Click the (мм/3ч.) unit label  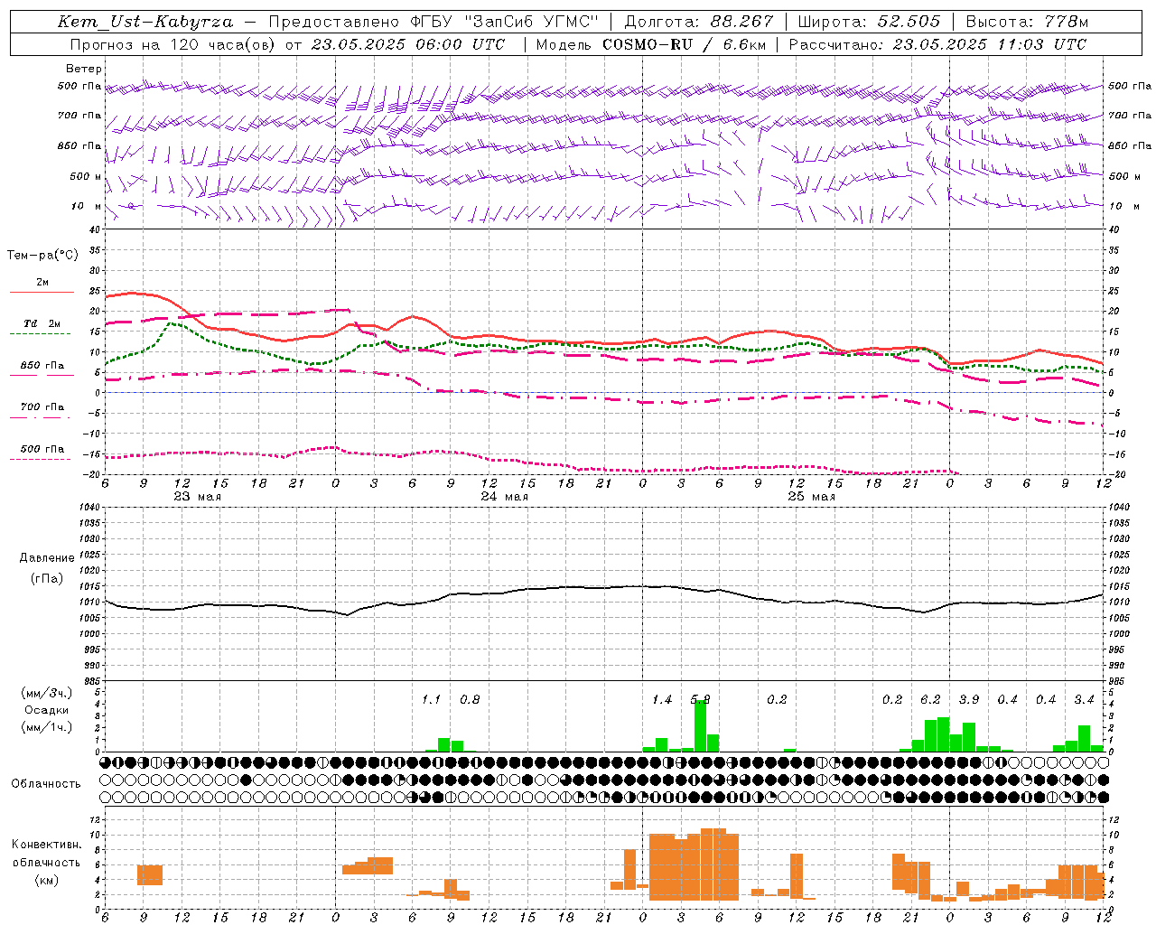(46, 693)
